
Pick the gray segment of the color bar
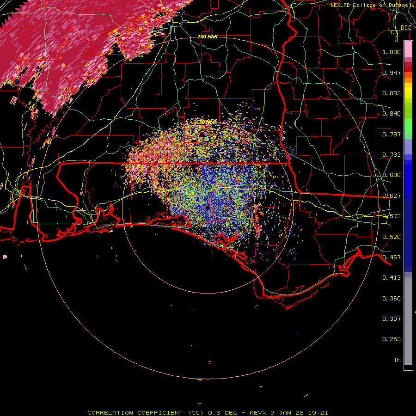point(408,321)
